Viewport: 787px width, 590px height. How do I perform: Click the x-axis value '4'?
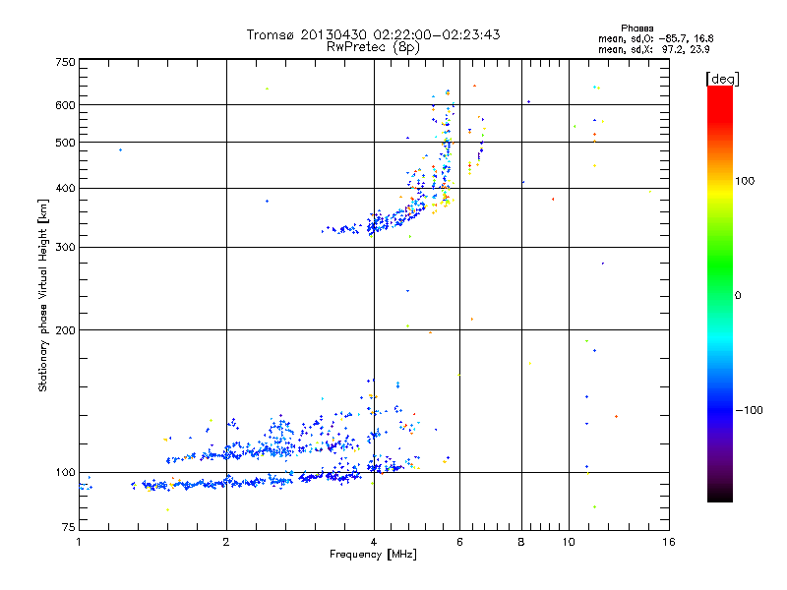click(x=374, y=542)
